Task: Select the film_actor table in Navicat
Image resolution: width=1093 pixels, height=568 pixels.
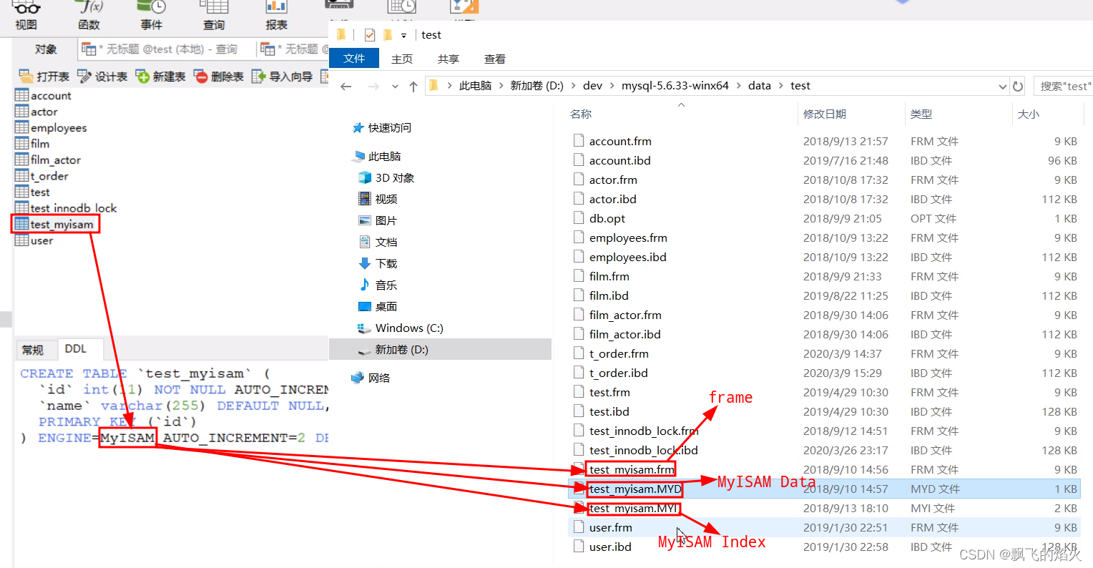Action: [48, 160]
